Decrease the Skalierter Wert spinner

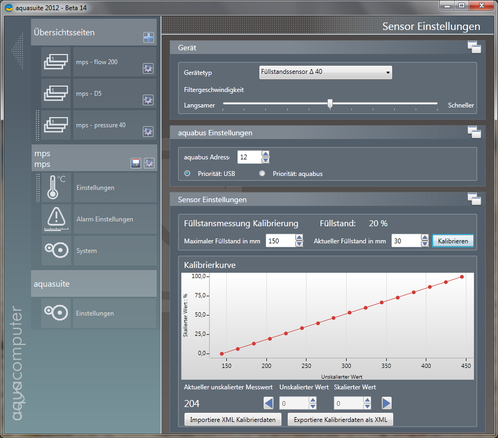(367, 406)
